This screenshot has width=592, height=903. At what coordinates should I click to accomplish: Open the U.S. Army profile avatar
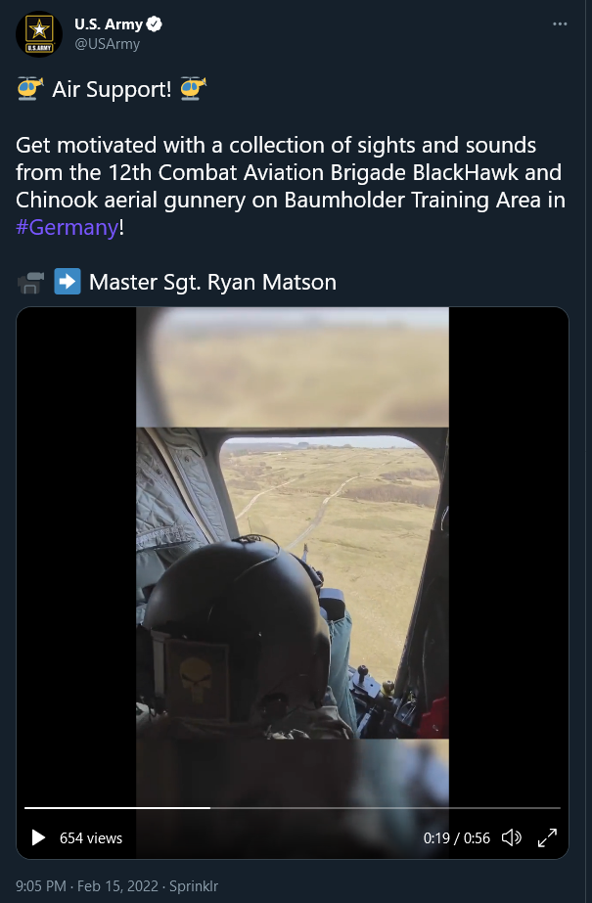click(x=39, y=34)
